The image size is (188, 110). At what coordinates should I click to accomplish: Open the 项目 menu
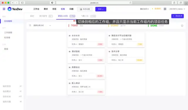pyautogui.click(x=54, y=9)
